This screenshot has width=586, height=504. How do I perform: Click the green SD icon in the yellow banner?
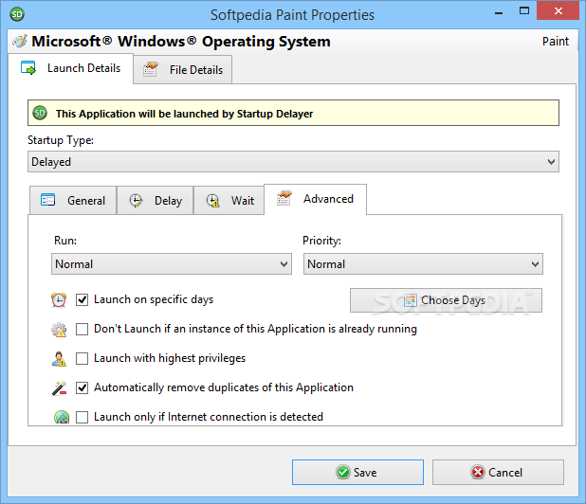pos(40,113)
